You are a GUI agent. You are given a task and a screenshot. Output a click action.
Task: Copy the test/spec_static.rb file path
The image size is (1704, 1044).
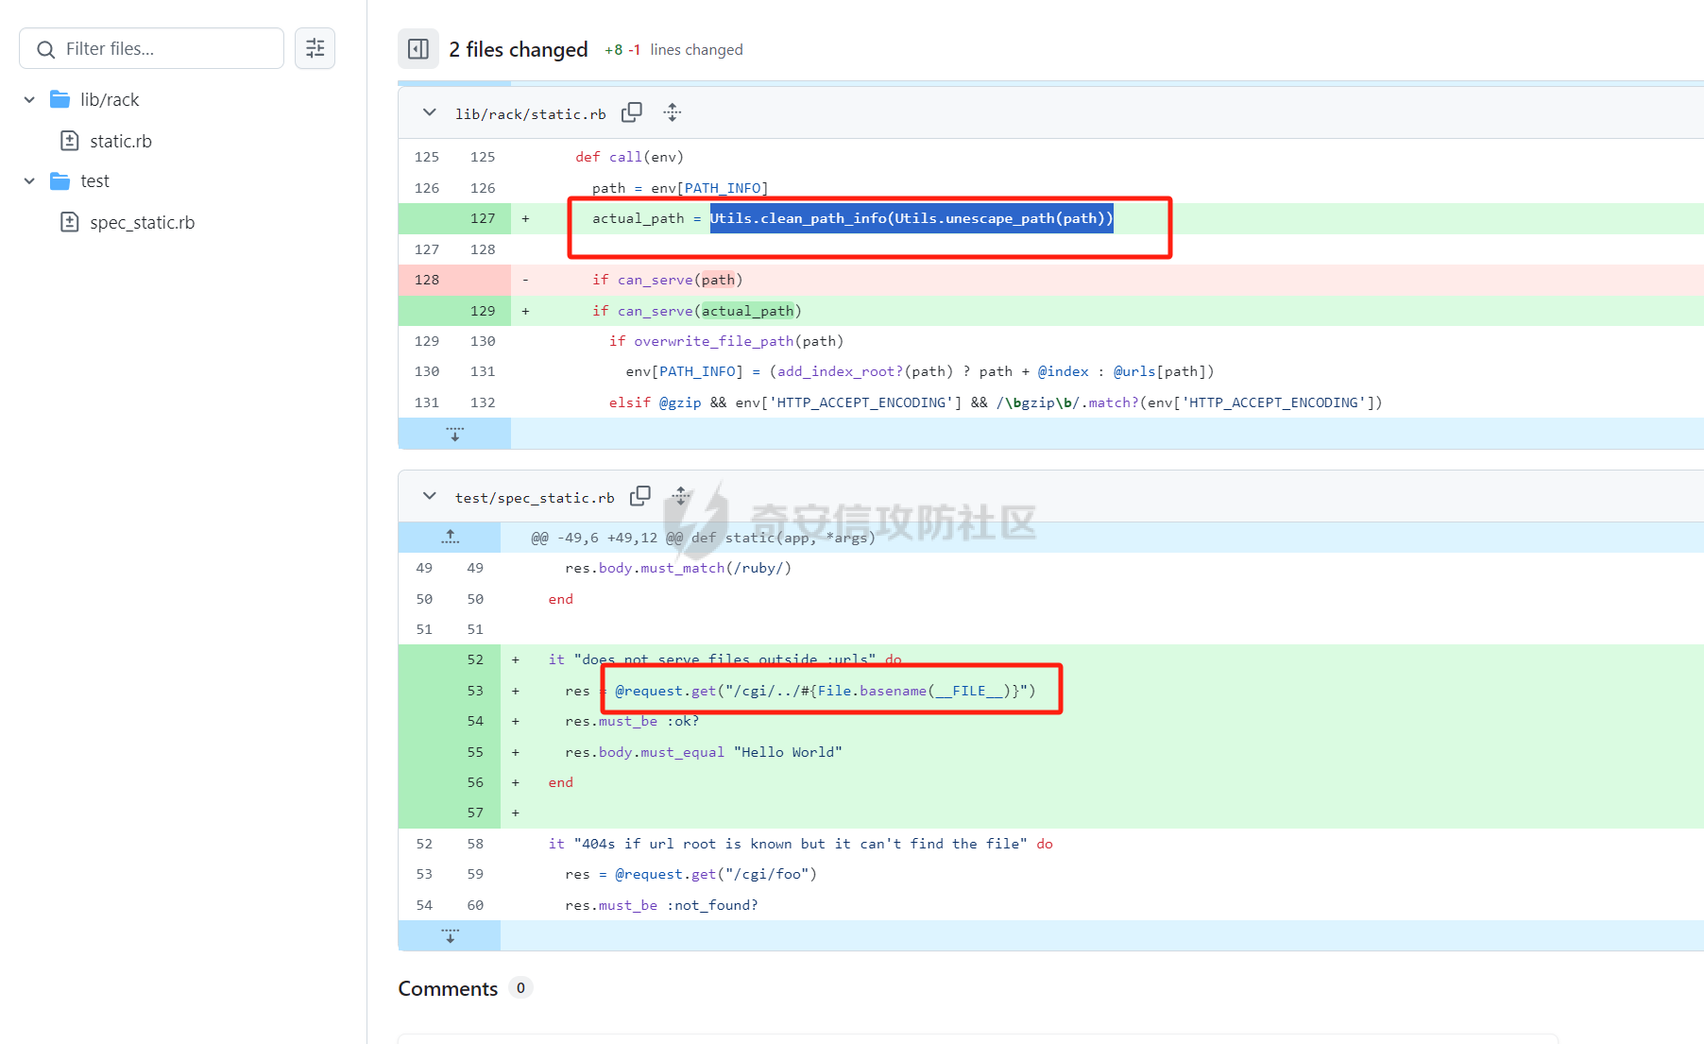pos(640,496)
